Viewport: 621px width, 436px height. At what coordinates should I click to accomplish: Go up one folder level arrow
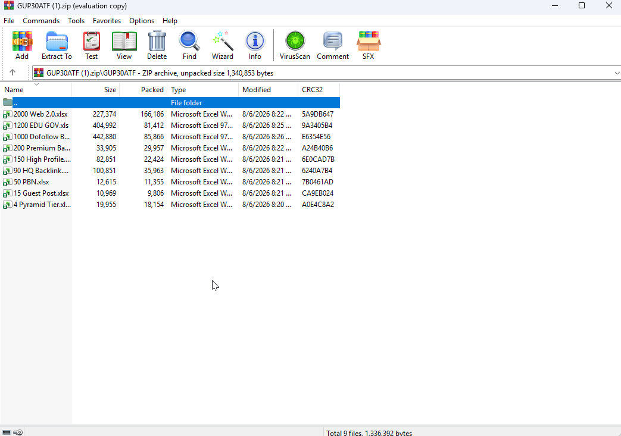(x=13, y=73)
